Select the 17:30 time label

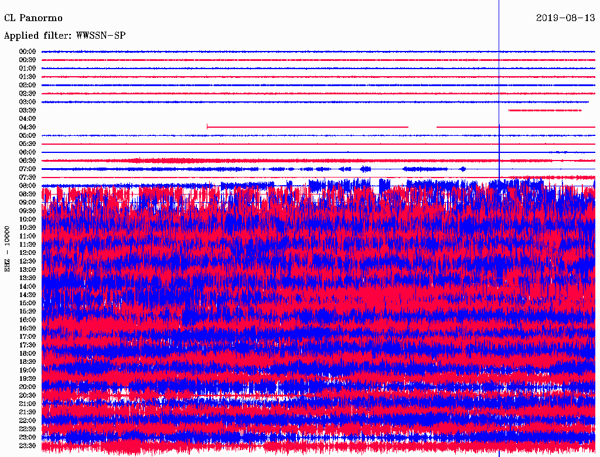coord(28,345)
